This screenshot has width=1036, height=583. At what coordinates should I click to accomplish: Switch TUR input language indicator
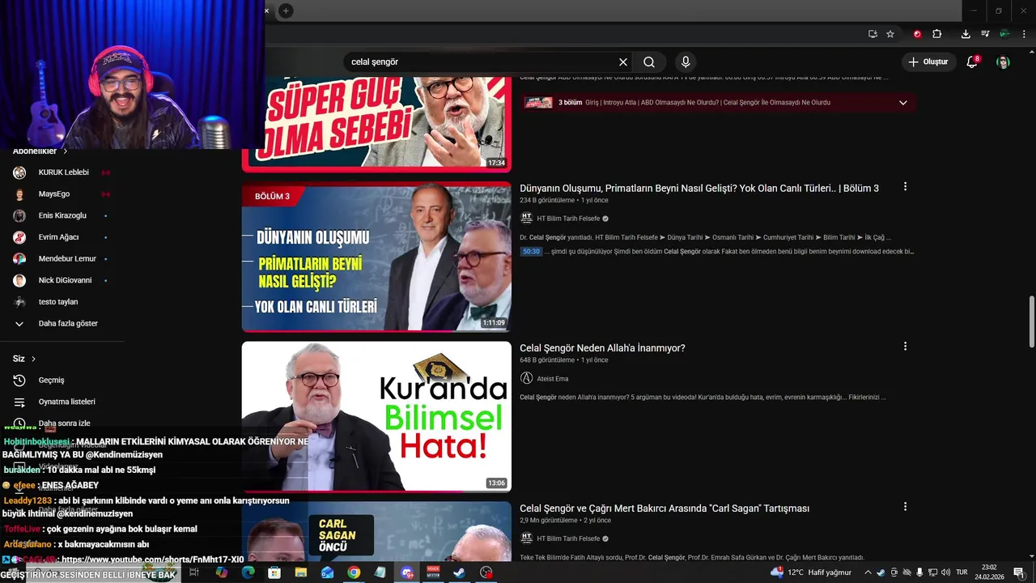(962, 572)
